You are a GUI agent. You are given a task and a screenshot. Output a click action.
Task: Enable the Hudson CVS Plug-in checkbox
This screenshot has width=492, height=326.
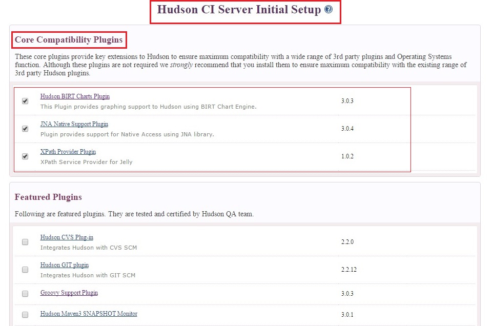coord(25,242)
